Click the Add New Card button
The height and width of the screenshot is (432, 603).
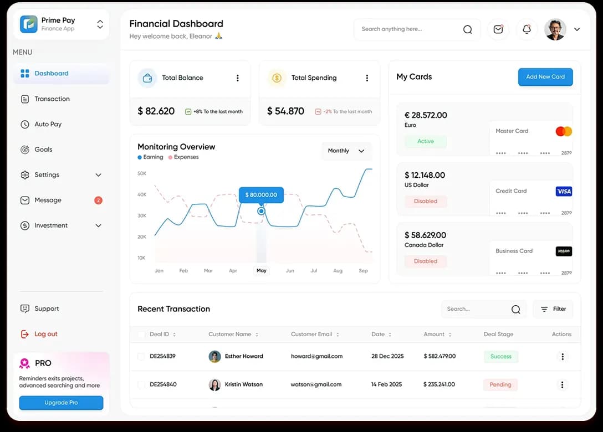545,77
